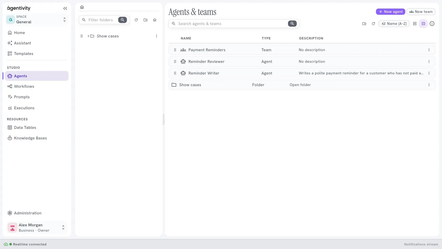442x249 pixels.
Task: Open Templates in the sidebar
Action: (37, 53)
